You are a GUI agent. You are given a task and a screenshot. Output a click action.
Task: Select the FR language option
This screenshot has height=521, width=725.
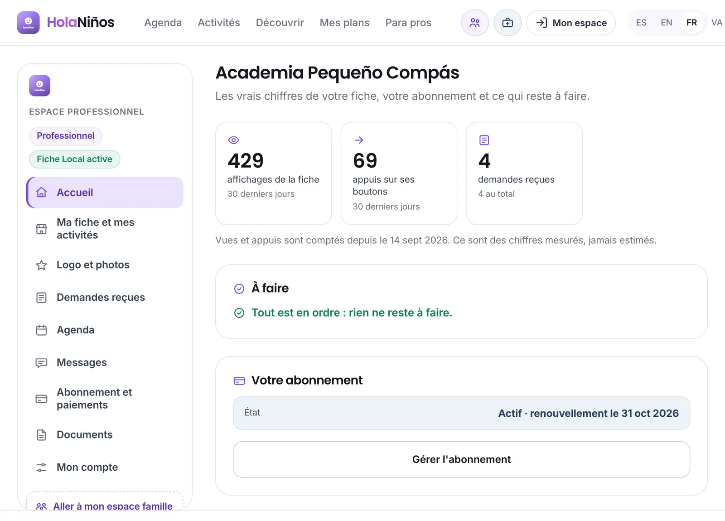pyautogui.click(x=691, y=23)
